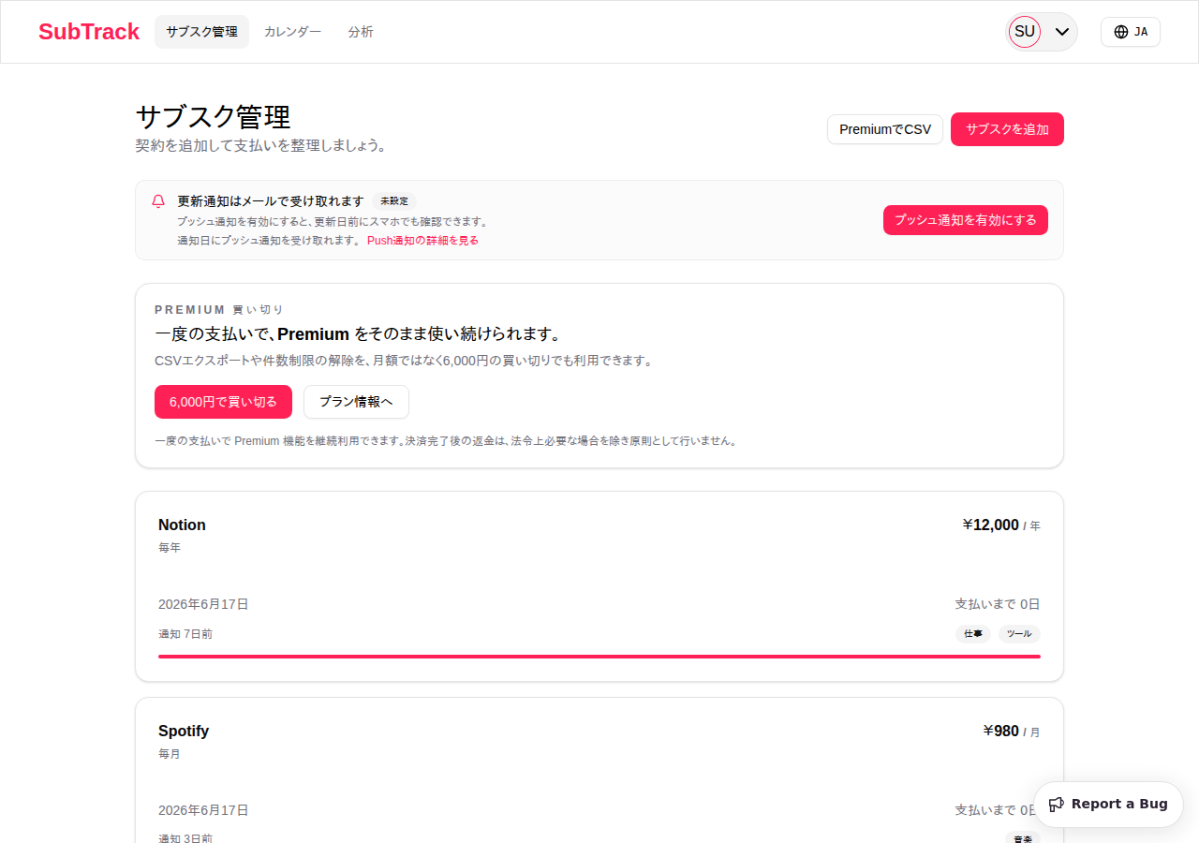1199x843 pixels.
Task: Click the ¥12,000 price on Notion
Action: pos(990,525)
